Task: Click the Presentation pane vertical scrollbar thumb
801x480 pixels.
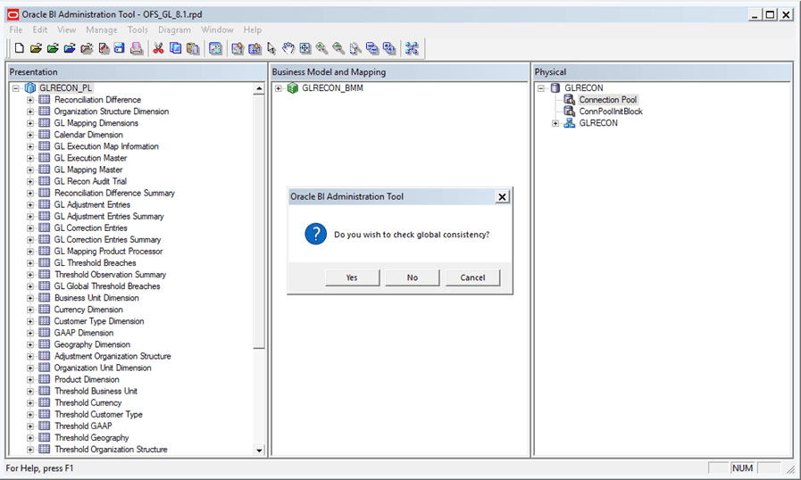Action: pyautogui.click(x=259, y=221)
